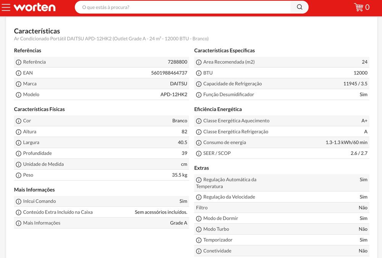The width and height of the screenshot is (382, 258).
Task: Select the EAN value 5601988464737
Action: click(x=169, y=73)
